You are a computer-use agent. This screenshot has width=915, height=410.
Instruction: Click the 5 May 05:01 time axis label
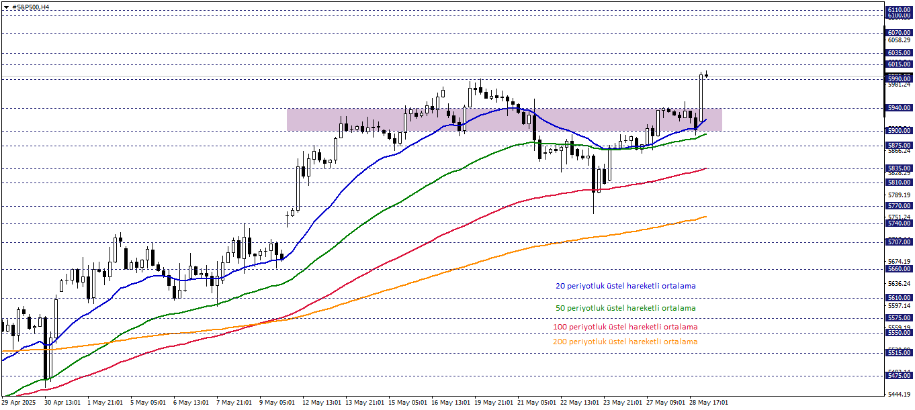coord(148,403)
